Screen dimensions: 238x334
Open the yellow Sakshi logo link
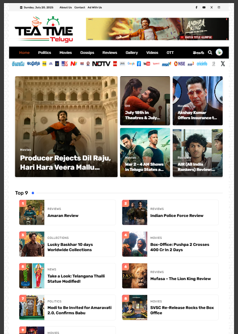[x=44, y=64]
